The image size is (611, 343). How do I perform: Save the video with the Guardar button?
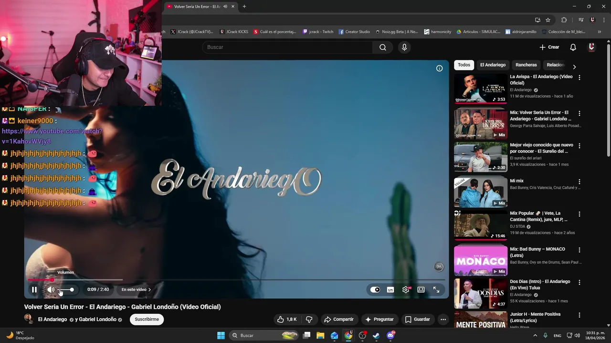417,319
